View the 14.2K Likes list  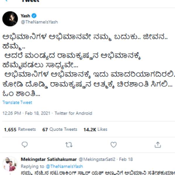[x=95, y=129]
